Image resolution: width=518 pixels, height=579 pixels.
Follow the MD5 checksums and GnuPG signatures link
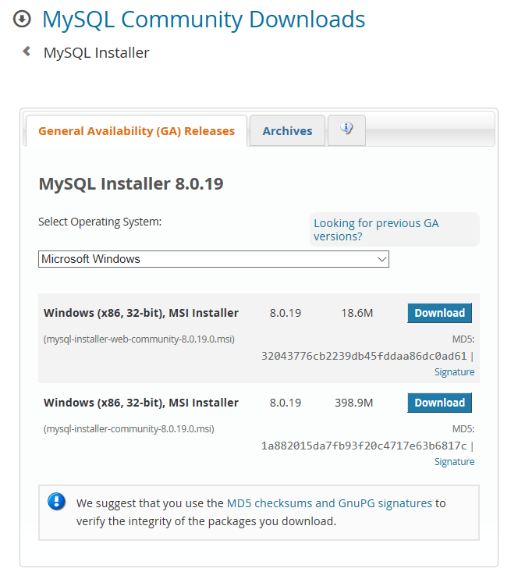pyautogui.click(x=329, y=503)
